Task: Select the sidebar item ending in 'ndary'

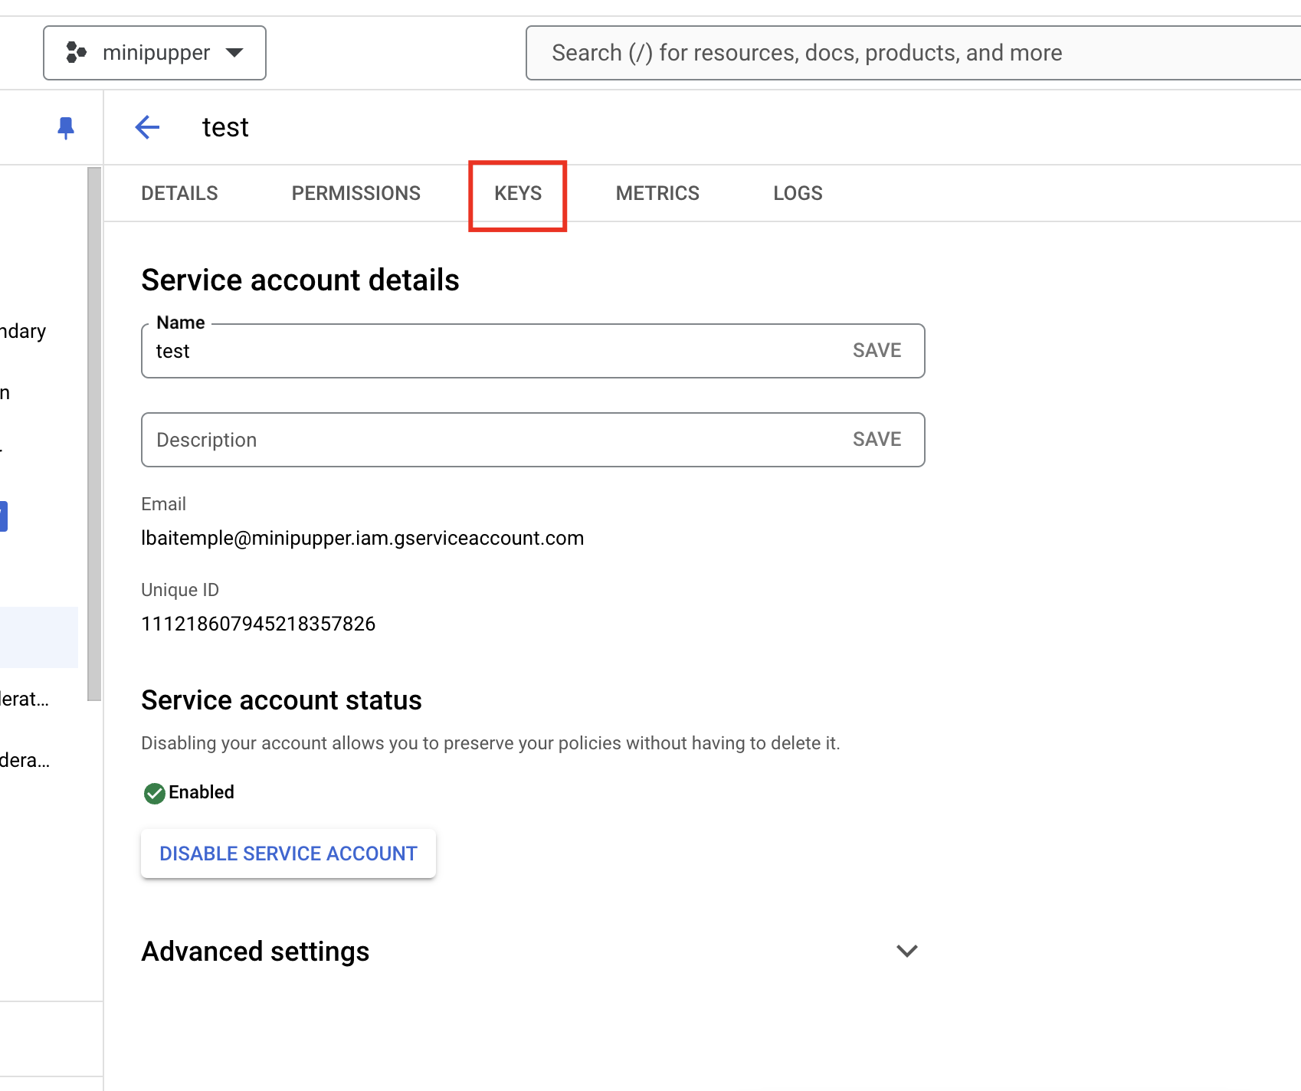Action: [25, 331]
